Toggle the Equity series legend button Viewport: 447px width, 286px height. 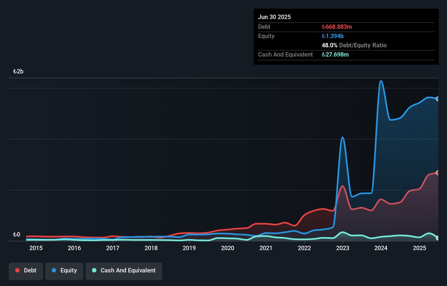64,271
